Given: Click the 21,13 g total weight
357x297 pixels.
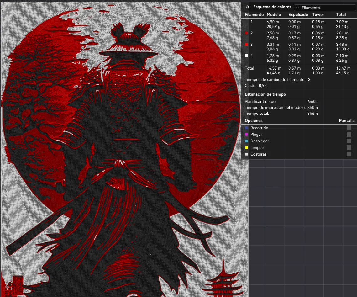Looking at the screenshot, I should coord(343,27).
